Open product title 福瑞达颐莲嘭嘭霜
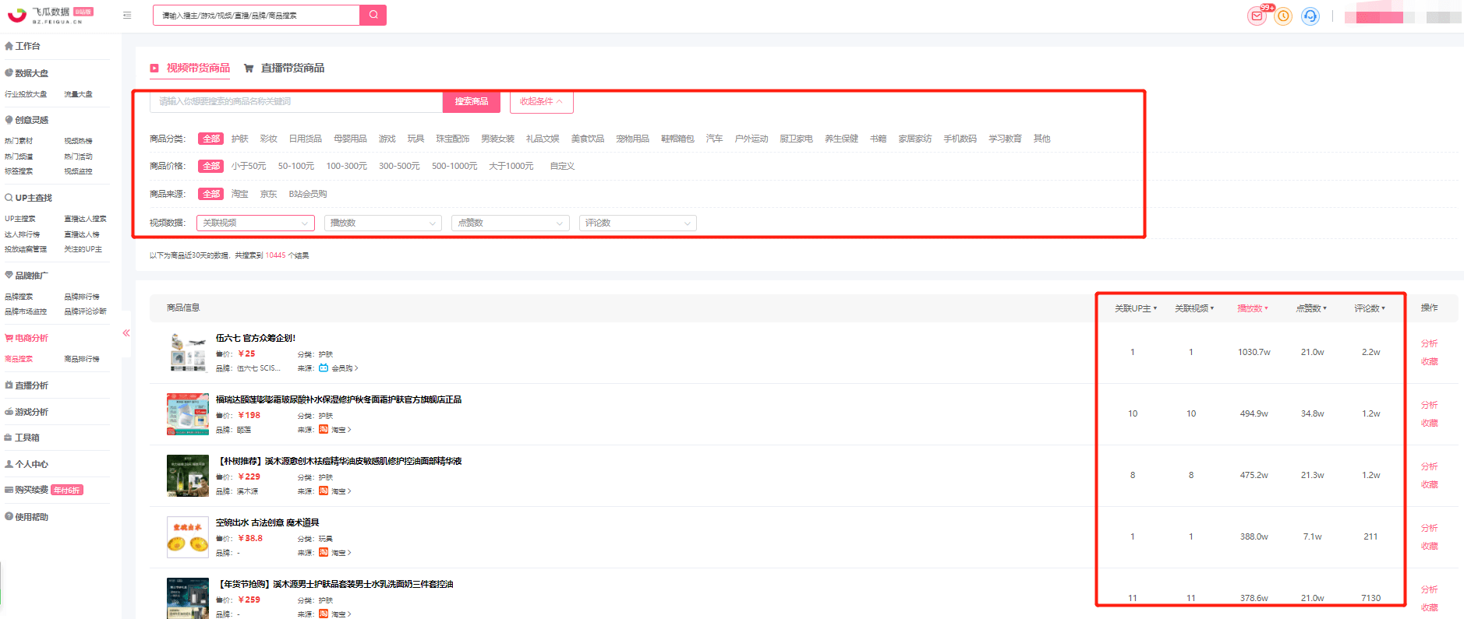1464x619 pixels. click(x=338, y=399)
